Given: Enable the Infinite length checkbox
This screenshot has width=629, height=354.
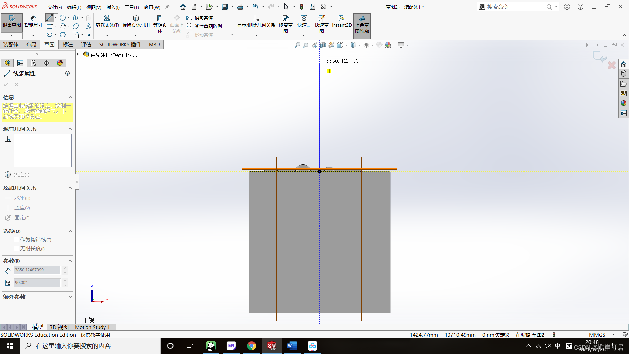Looking at the screenshot, I should point(16,249).
